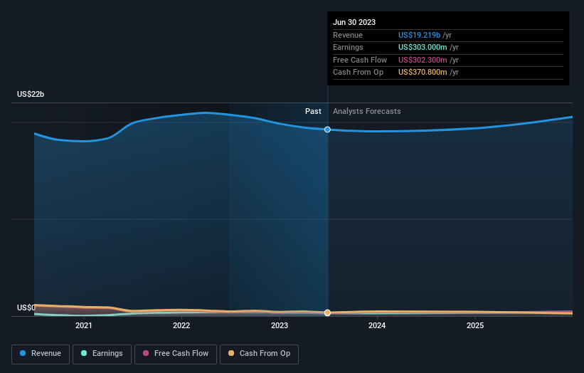Click the US$22b y-axis label
This screenshot has height=373, width=584.
tap(31, 94)
